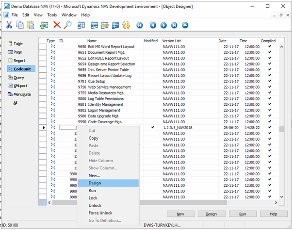
Task: Switch to XMLport object list
Action: (19, 86)
